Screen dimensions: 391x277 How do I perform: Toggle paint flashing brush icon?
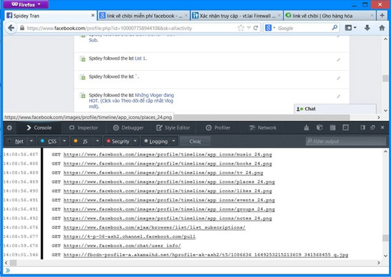click(x=306, y=127)
